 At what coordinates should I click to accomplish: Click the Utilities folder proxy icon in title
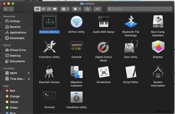82,4
